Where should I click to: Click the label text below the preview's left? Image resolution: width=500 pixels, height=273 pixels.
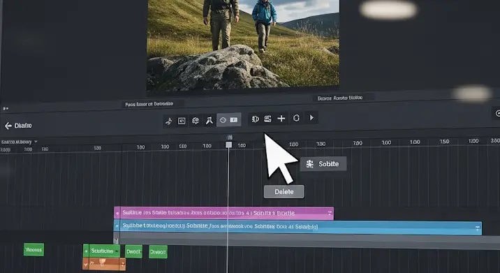click(x=149, y=104)
